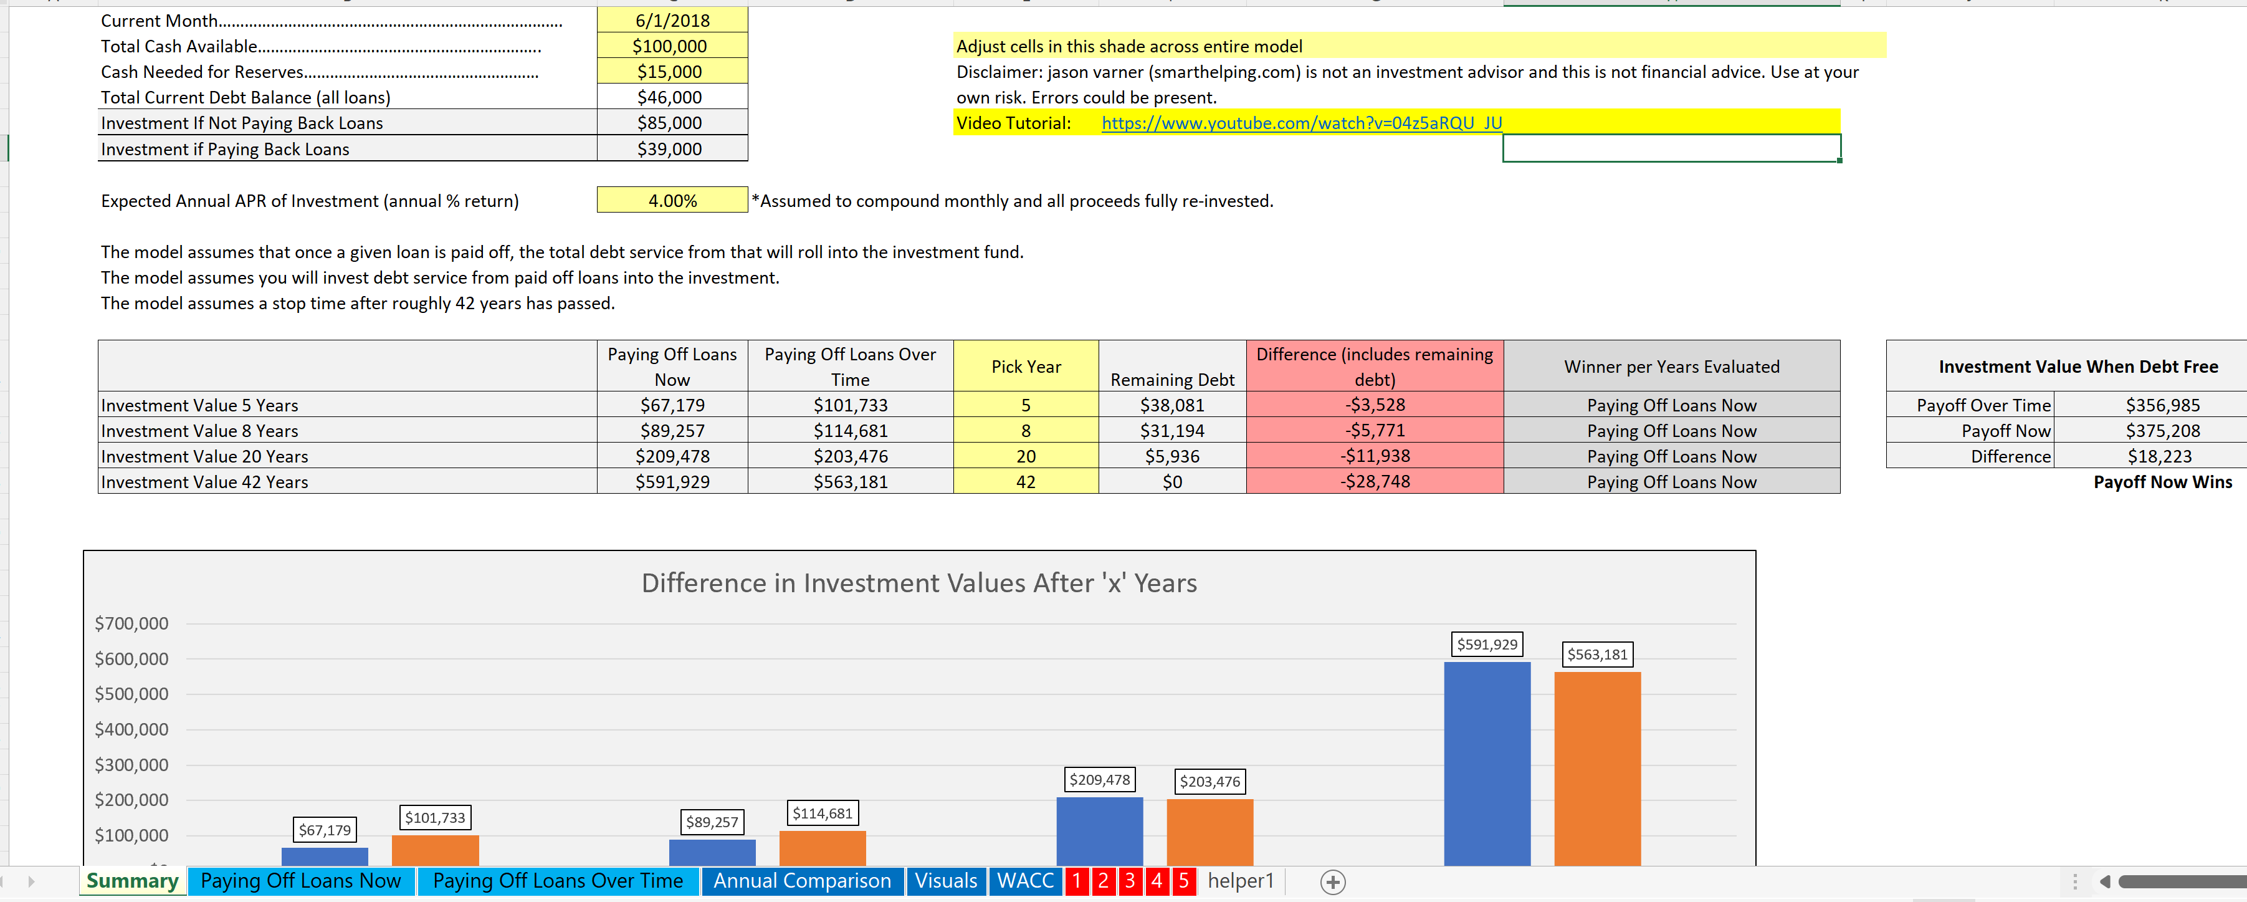Screen dimensions: 2247x902
Task: Select the 'Pick Year' header cell
Action: [1026, 367]
